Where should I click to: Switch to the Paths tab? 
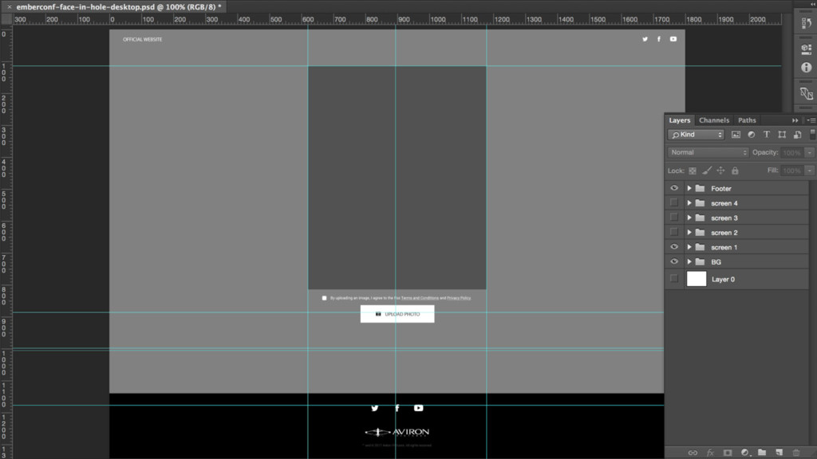pos(747,120)
